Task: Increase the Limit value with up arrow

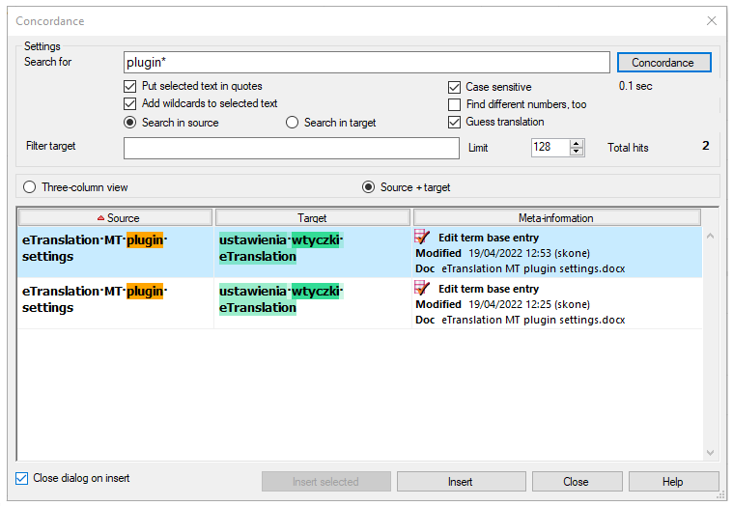Action: point(577,144)
